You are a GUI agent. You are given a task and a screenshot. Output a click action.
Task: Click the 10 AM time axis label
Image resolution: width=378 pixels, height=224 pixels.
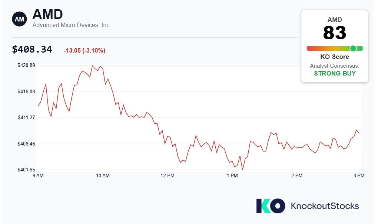(103, 175)
